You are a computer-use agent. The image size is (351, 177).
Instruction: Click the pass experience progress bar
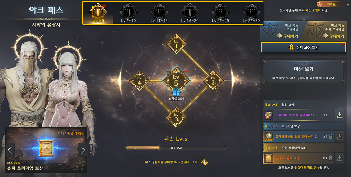(176, 148)
